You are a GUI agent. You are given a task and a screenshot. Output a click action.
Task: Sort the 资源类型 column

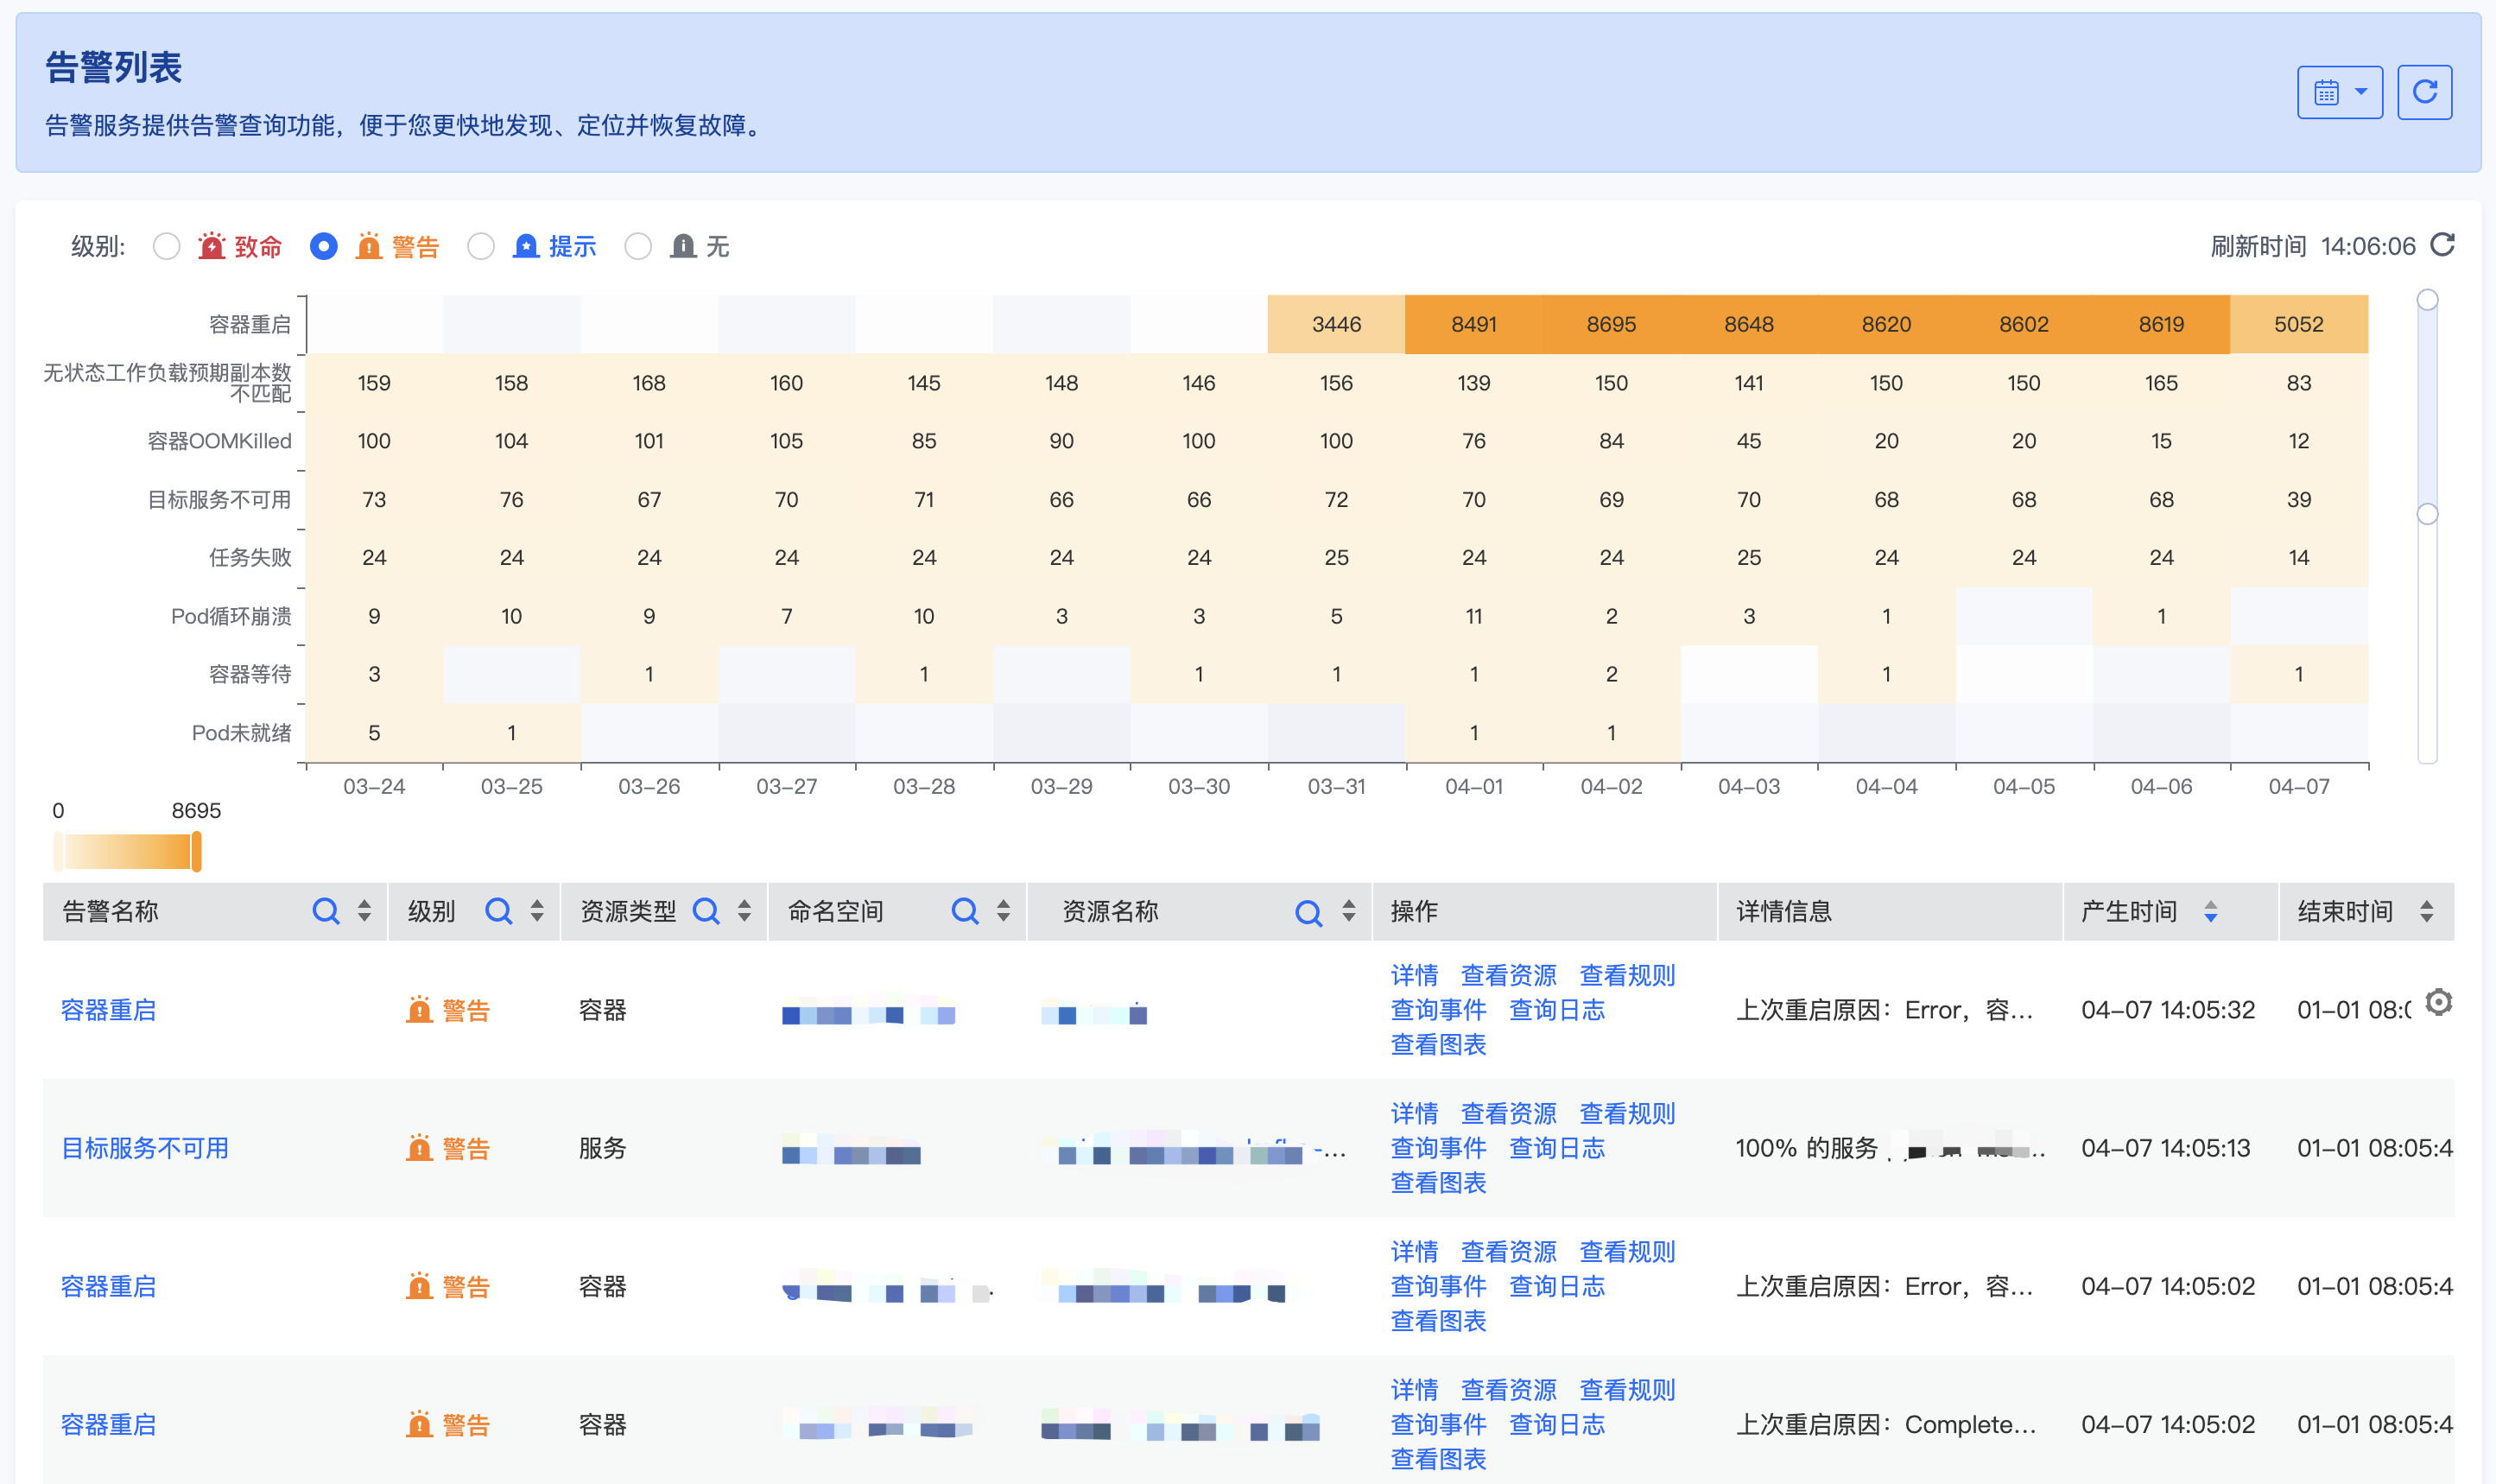[x=744, y=911]
